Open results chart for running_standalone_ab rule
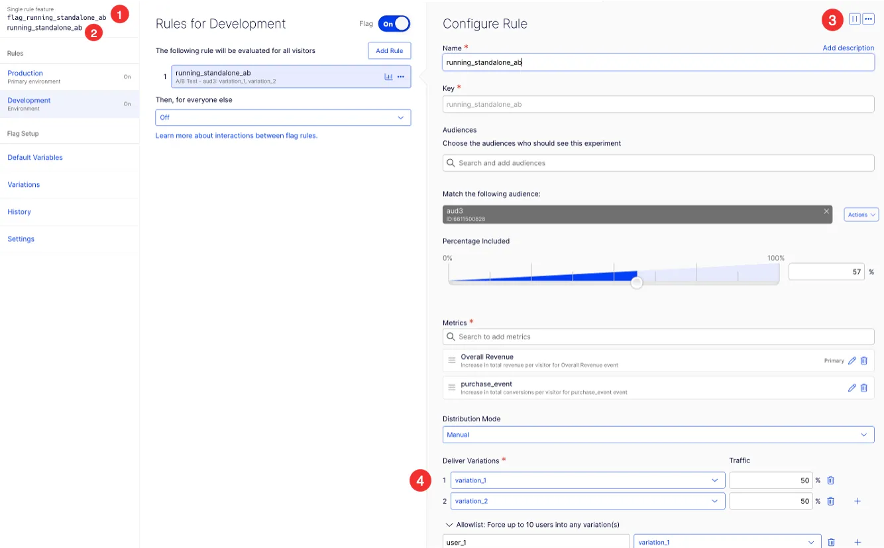Screen dimensions: 884x548 [x=388, y=77]
